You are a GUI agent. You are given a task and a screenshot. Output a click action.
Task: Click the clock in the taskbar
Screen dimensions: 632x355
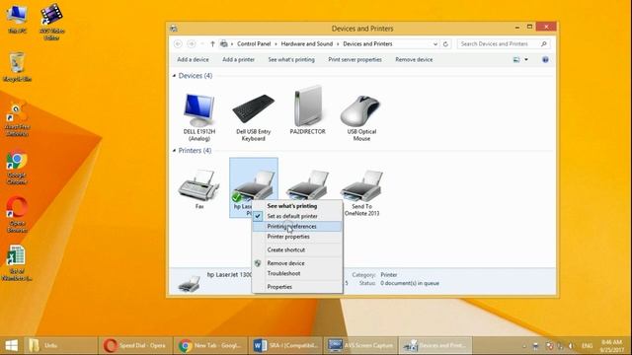[611, 346]
